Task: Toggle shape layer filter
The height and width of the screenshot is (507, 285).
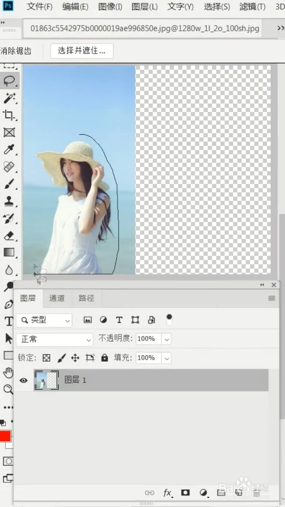Action: [135, 320]
